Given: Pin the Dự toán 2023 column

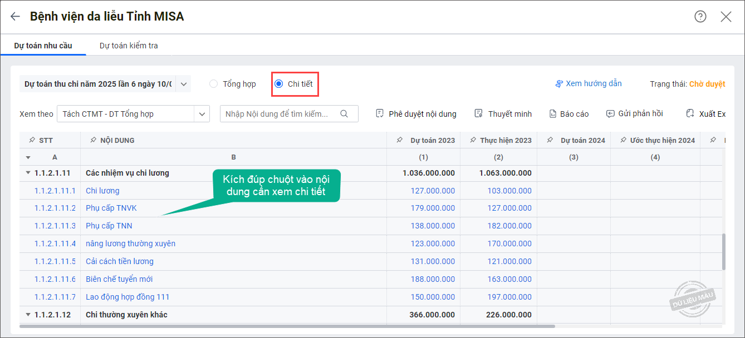Looking at the screenshot, I should coord(400,140).
